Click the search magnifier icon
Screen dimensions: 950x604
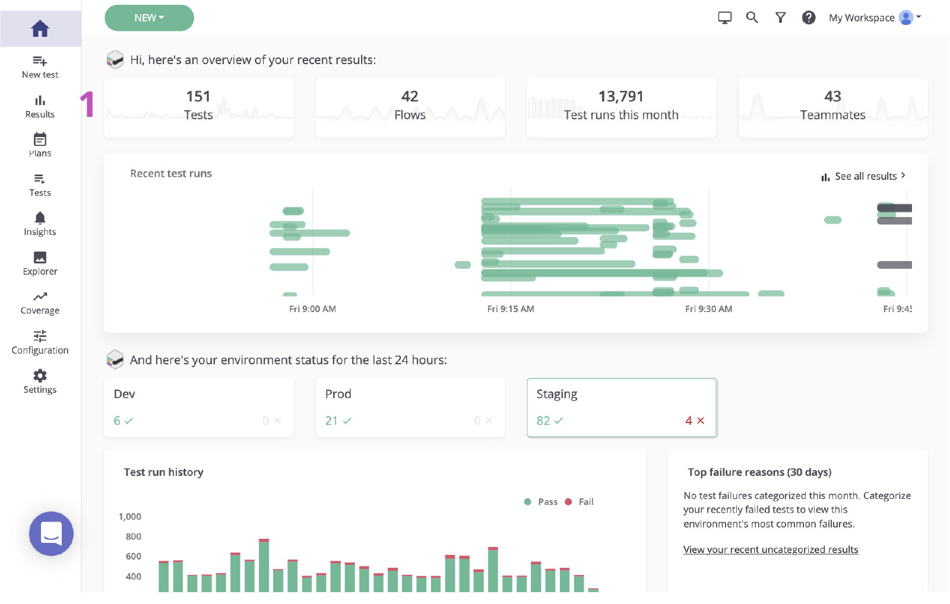[752, 18]
